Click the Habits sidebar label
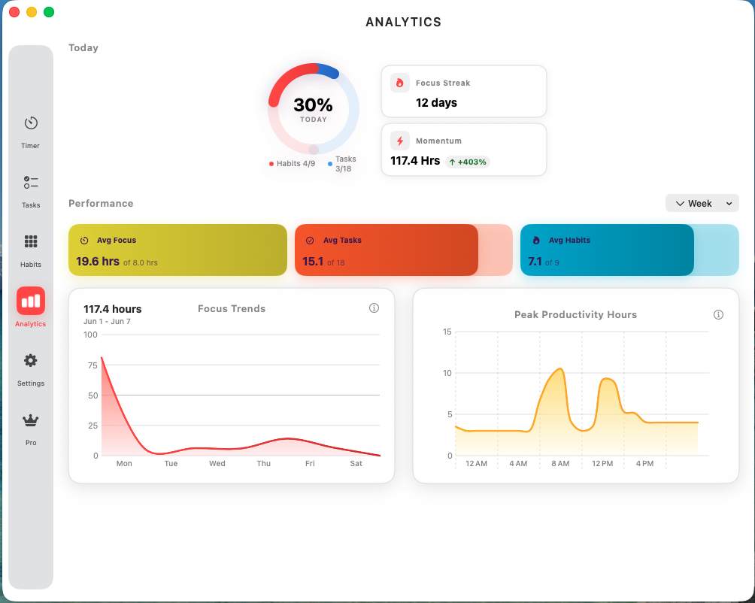This screenshot has height=603, width=755. click(x=31, y=264)
